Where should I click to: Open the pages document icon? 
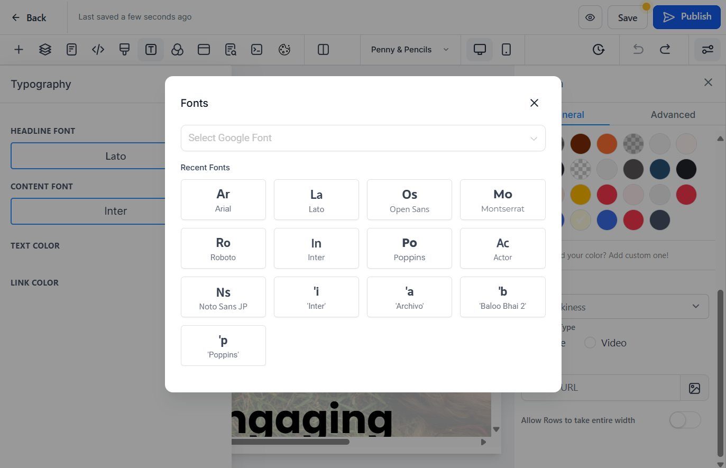(71, 50)
